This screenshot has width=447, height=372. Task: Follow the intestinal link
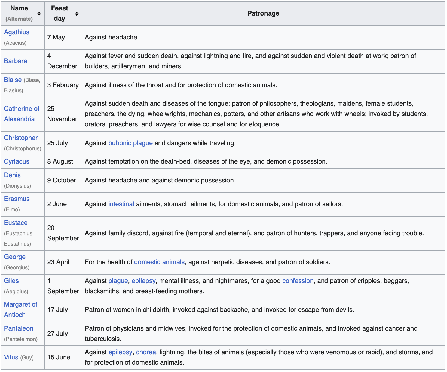(x=121, y=204)
